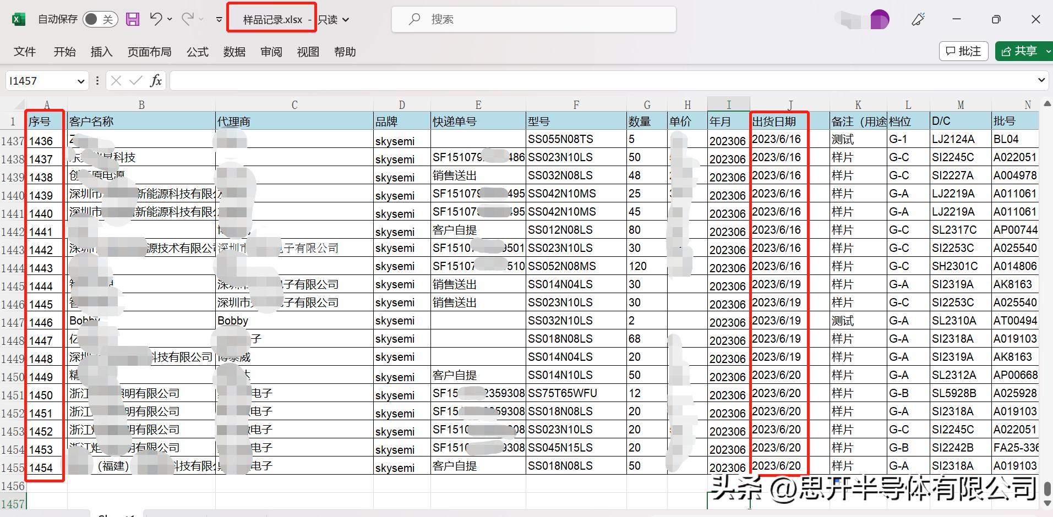Click the confirm (✓) icon in formula bar
The height and width of the screenshot is (517, 1053).
coord(135,80)
